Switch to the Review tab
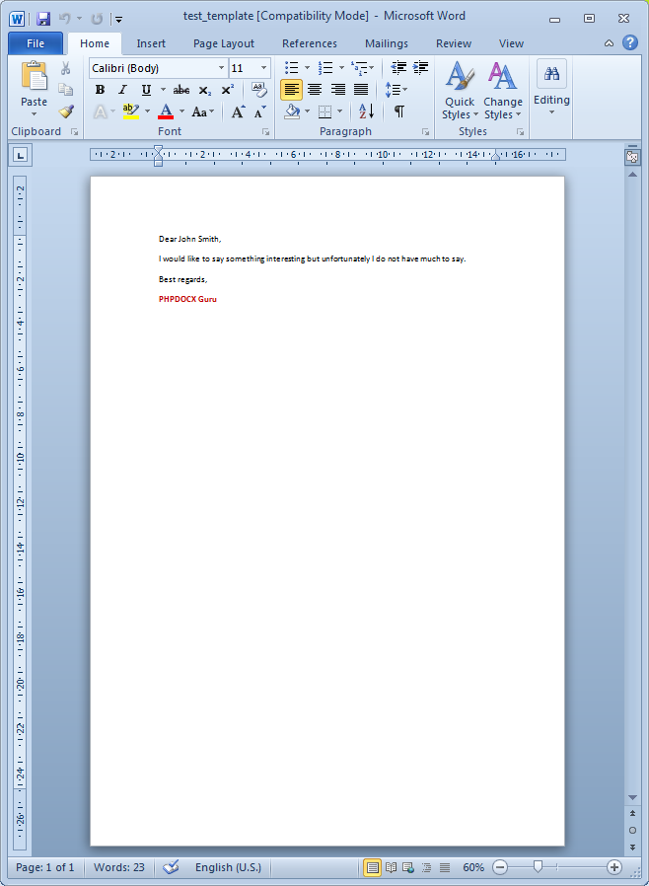The width and height of the screenshot is (649, 886). tap(454, 43)
